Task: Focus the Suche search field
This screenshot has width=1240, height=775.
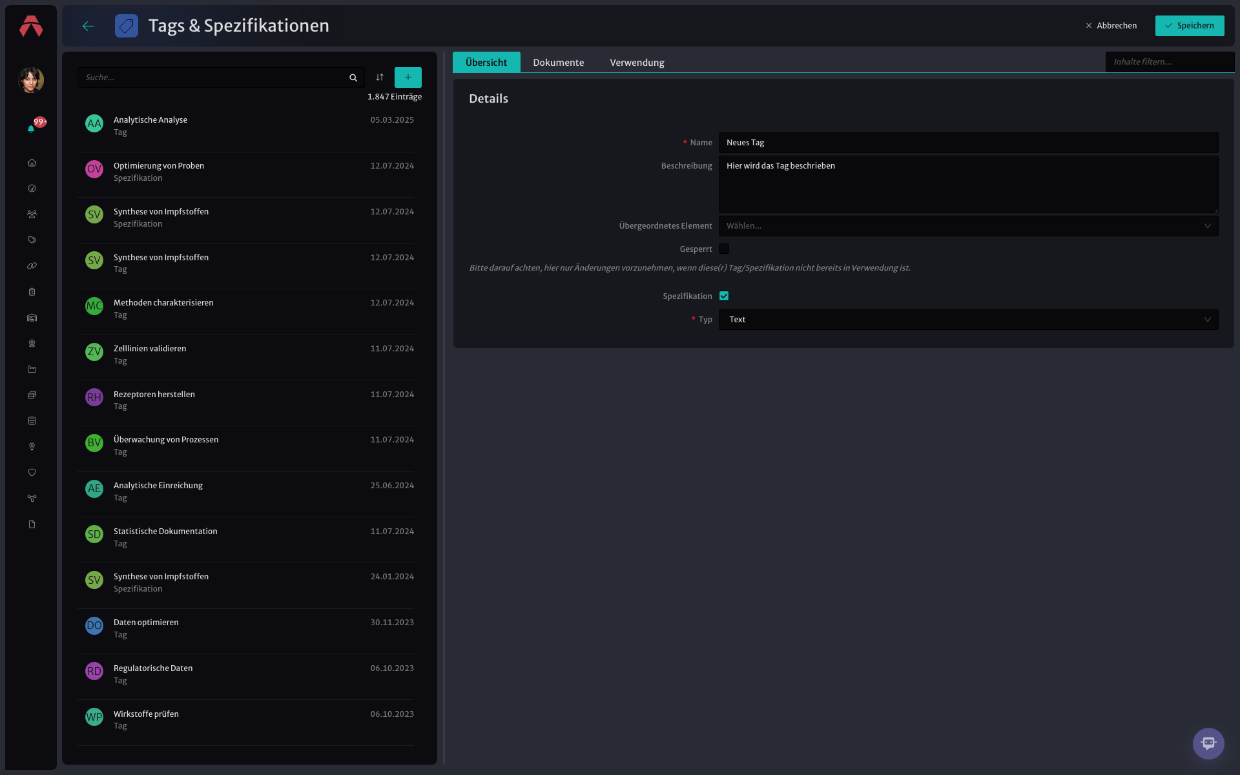Action: [214, 77]
